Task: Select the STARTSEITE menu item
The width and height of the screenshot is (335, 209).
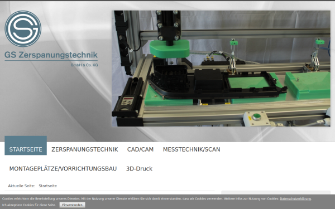Action: [x=26, y=145]
